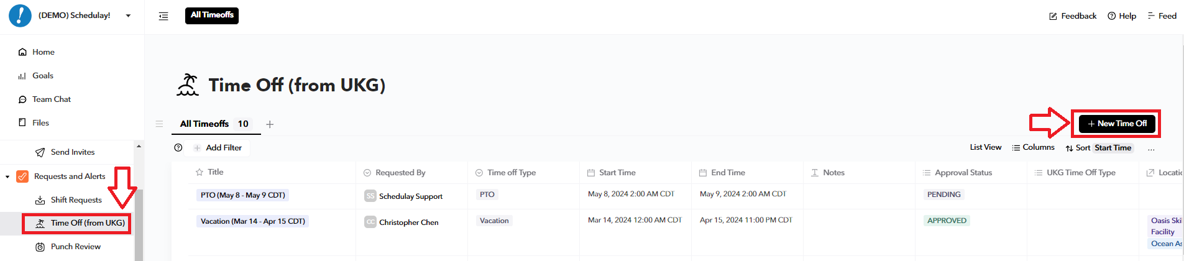Open the PTO (May 8 - May 9 CDT) entry

click(x=242, y=195)
